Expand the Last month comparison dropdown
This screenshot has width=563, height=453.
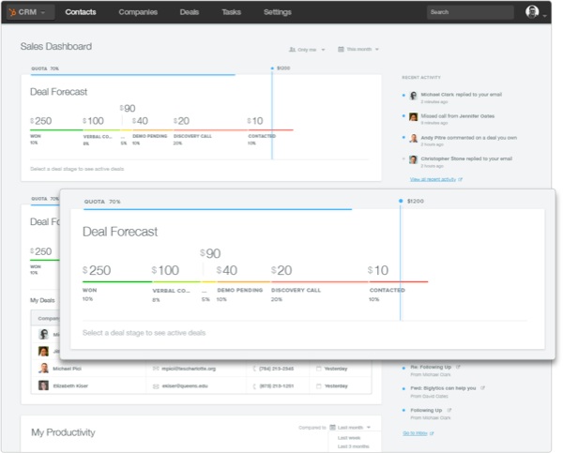350,427
